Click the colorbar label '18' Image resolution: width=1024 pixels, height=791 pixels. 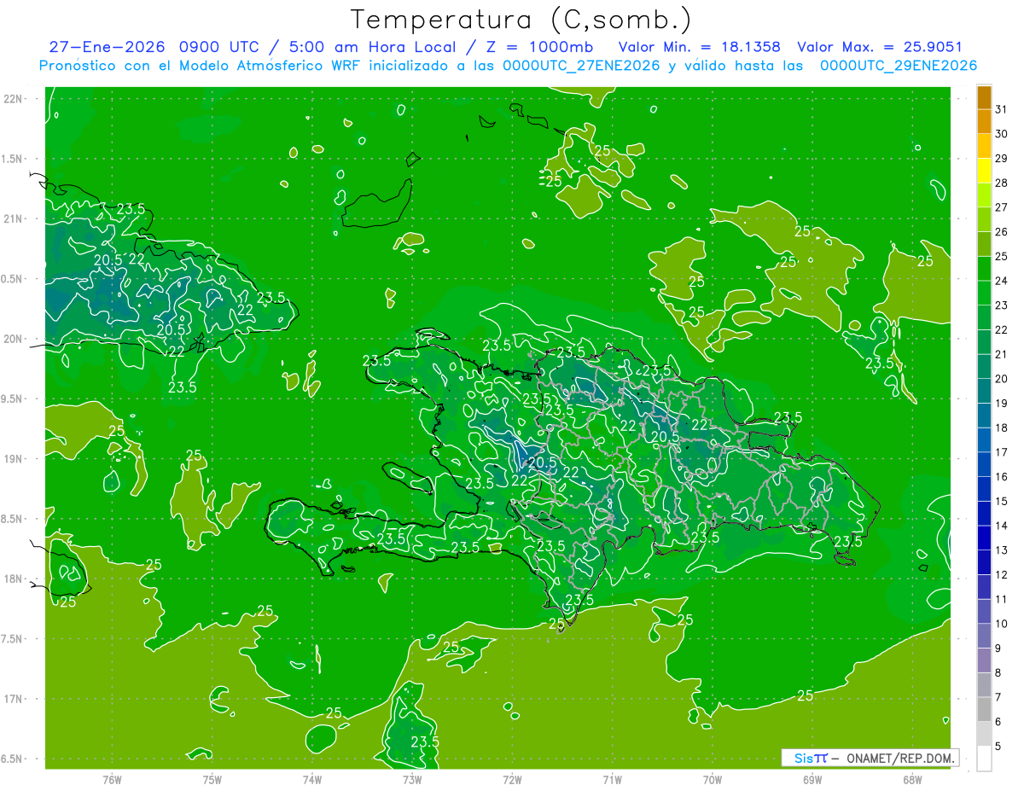click(1001, 427)
